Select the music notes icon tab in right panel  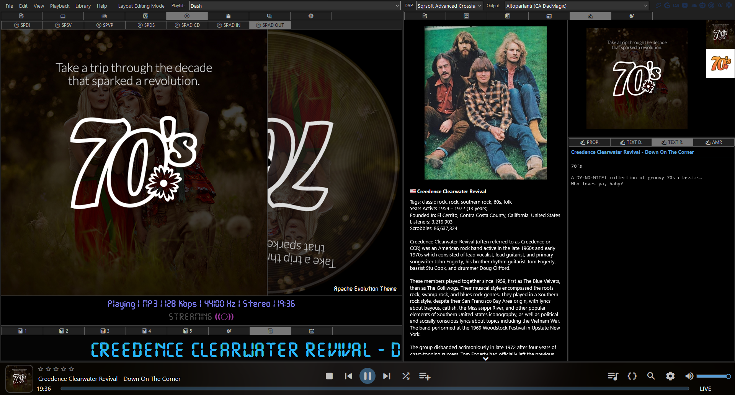632,16
